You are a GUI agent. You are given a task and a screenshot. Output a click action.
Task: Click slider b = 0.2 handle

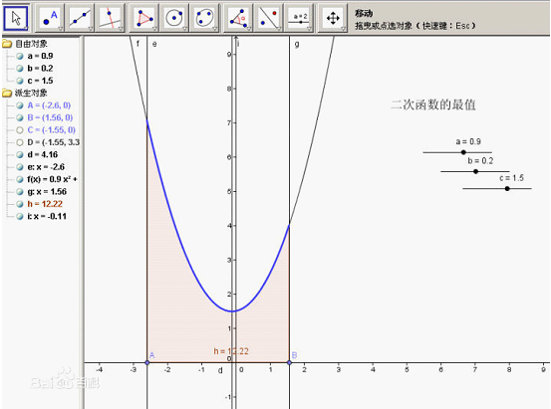coord(475,172)
